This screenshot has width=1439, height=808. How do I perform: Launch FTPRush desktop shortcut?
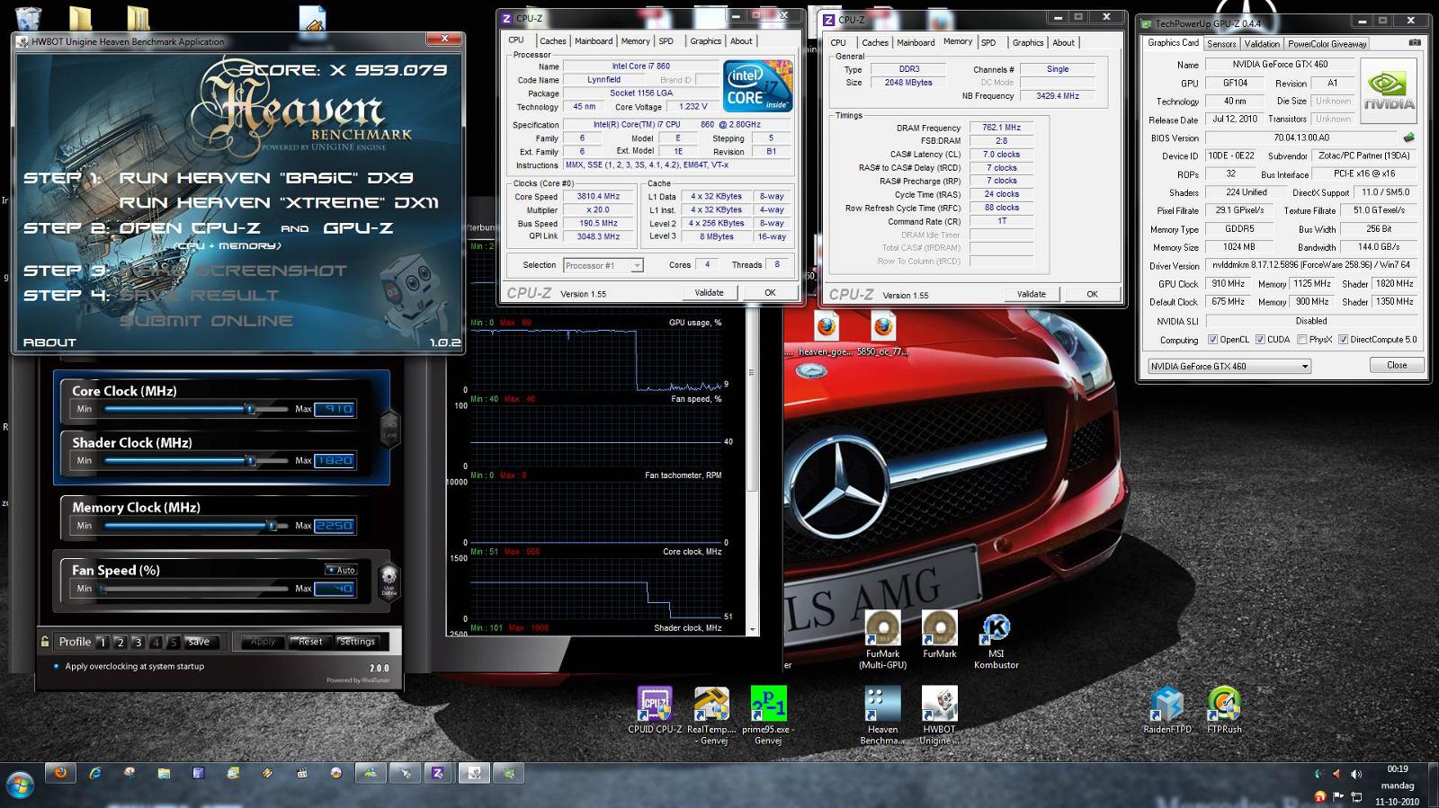tap(1224, 710)
